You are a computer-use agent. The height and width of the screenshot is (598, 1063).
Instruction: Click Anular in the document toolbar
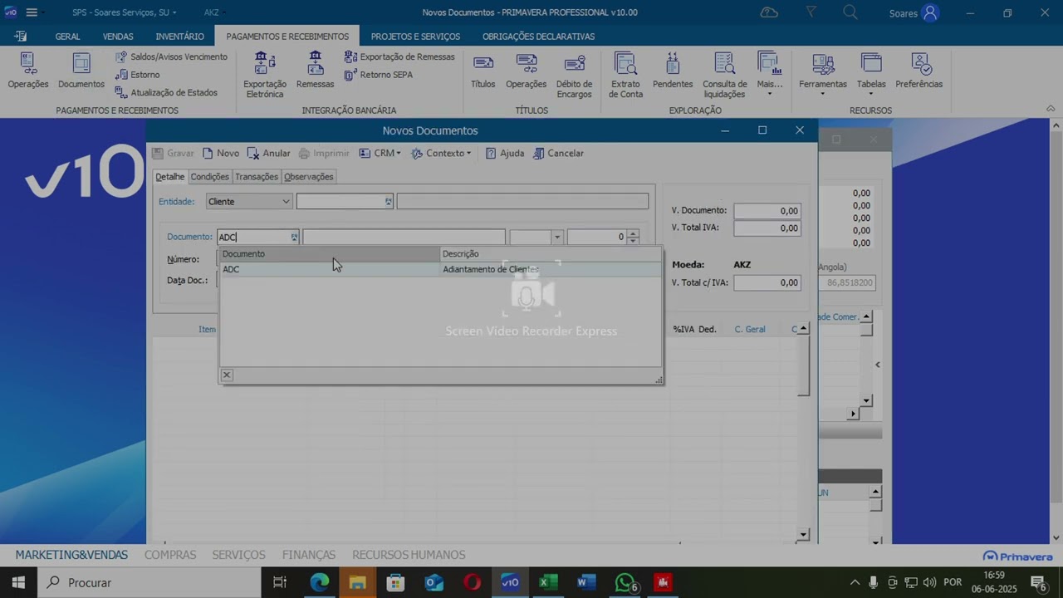[269, 153]
